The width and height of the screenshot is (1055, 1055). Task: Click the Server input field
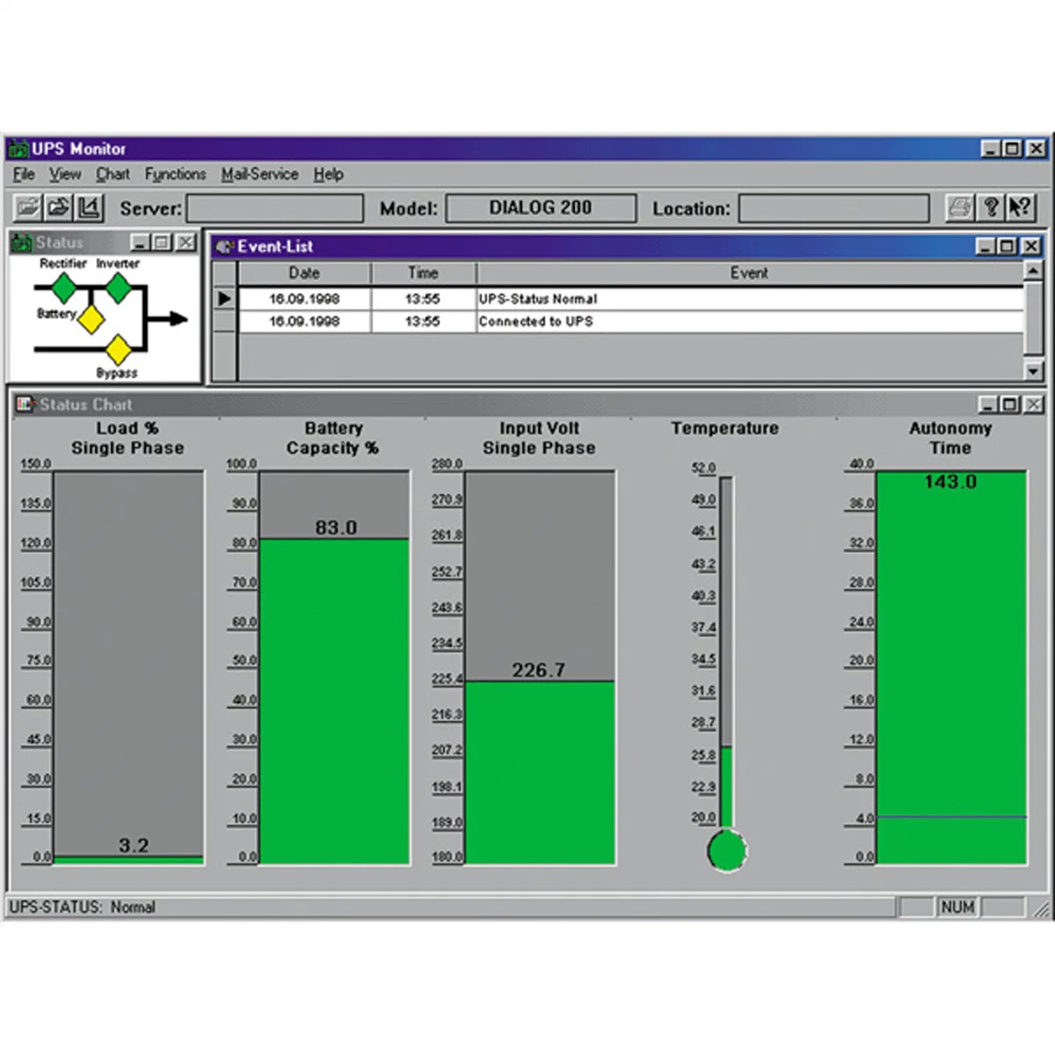275,208
